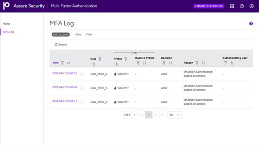Open the Rules page in sidebar
259x145 pixels.
point(7,24)
